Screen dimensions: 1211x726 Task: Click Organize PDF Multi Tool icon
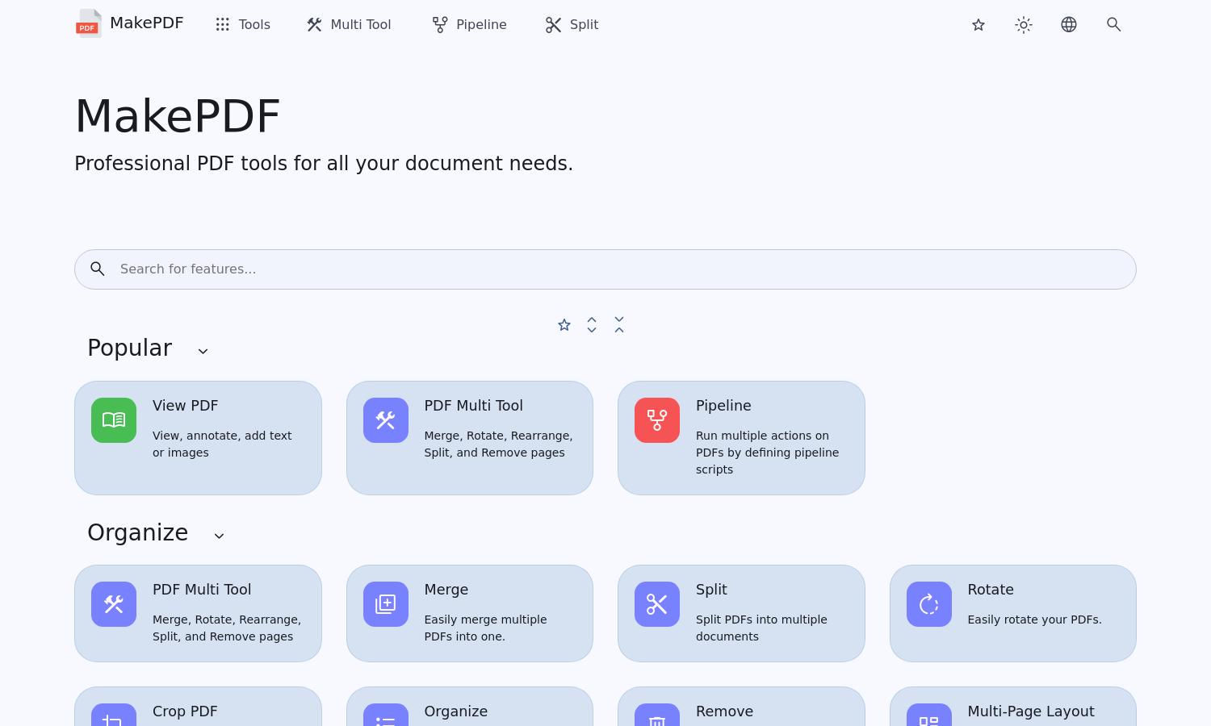114,604
